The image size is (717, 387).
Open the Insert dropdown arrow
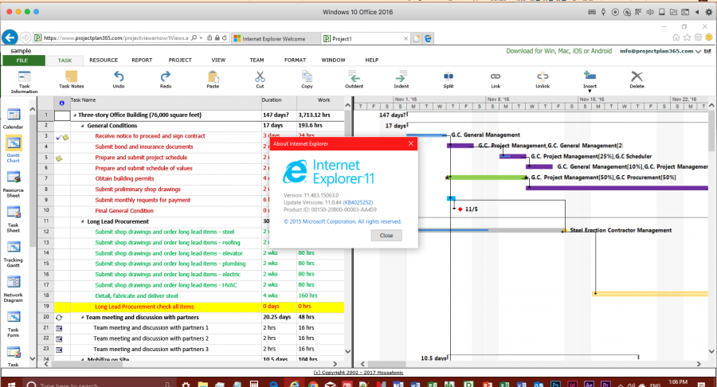click(x=590, y=91)
